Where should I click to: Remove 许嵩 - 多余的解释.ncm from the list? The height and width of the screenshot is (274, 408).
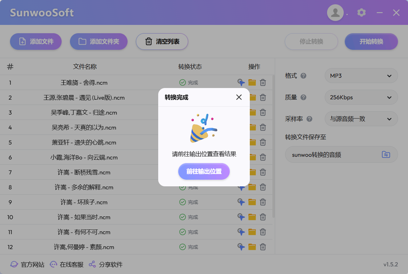[x=263, y=187]
